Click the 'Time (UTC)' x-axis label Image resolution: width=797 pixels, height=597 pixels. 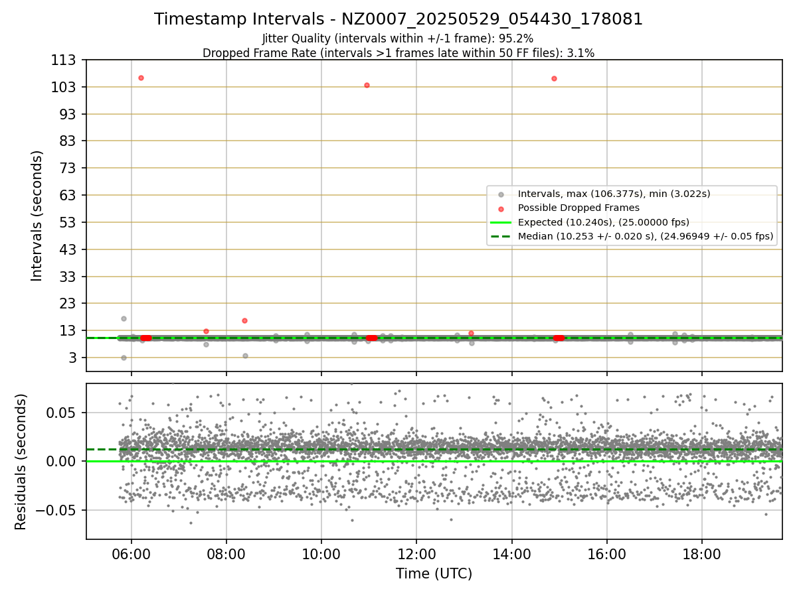(x=434, y=574)
